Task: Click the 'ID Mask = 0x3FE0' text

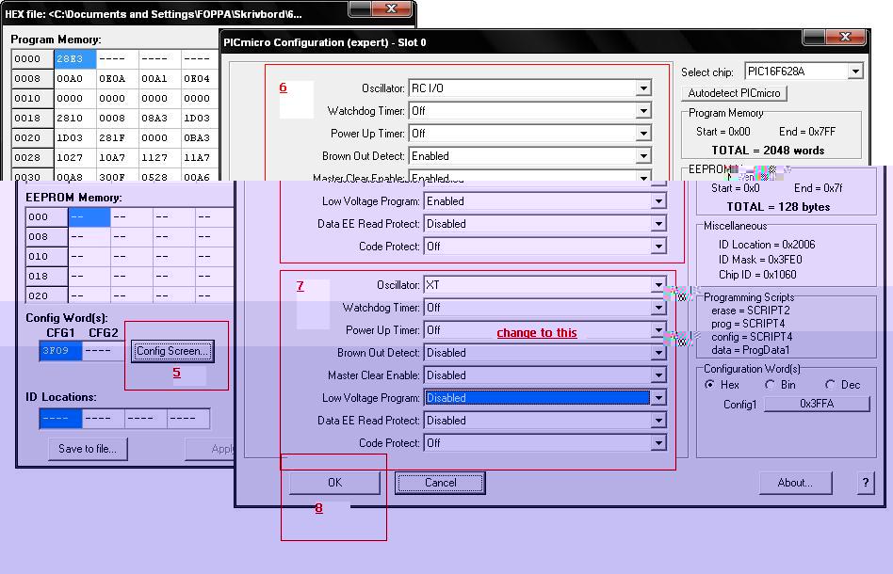Action: (x=760, y=260)
